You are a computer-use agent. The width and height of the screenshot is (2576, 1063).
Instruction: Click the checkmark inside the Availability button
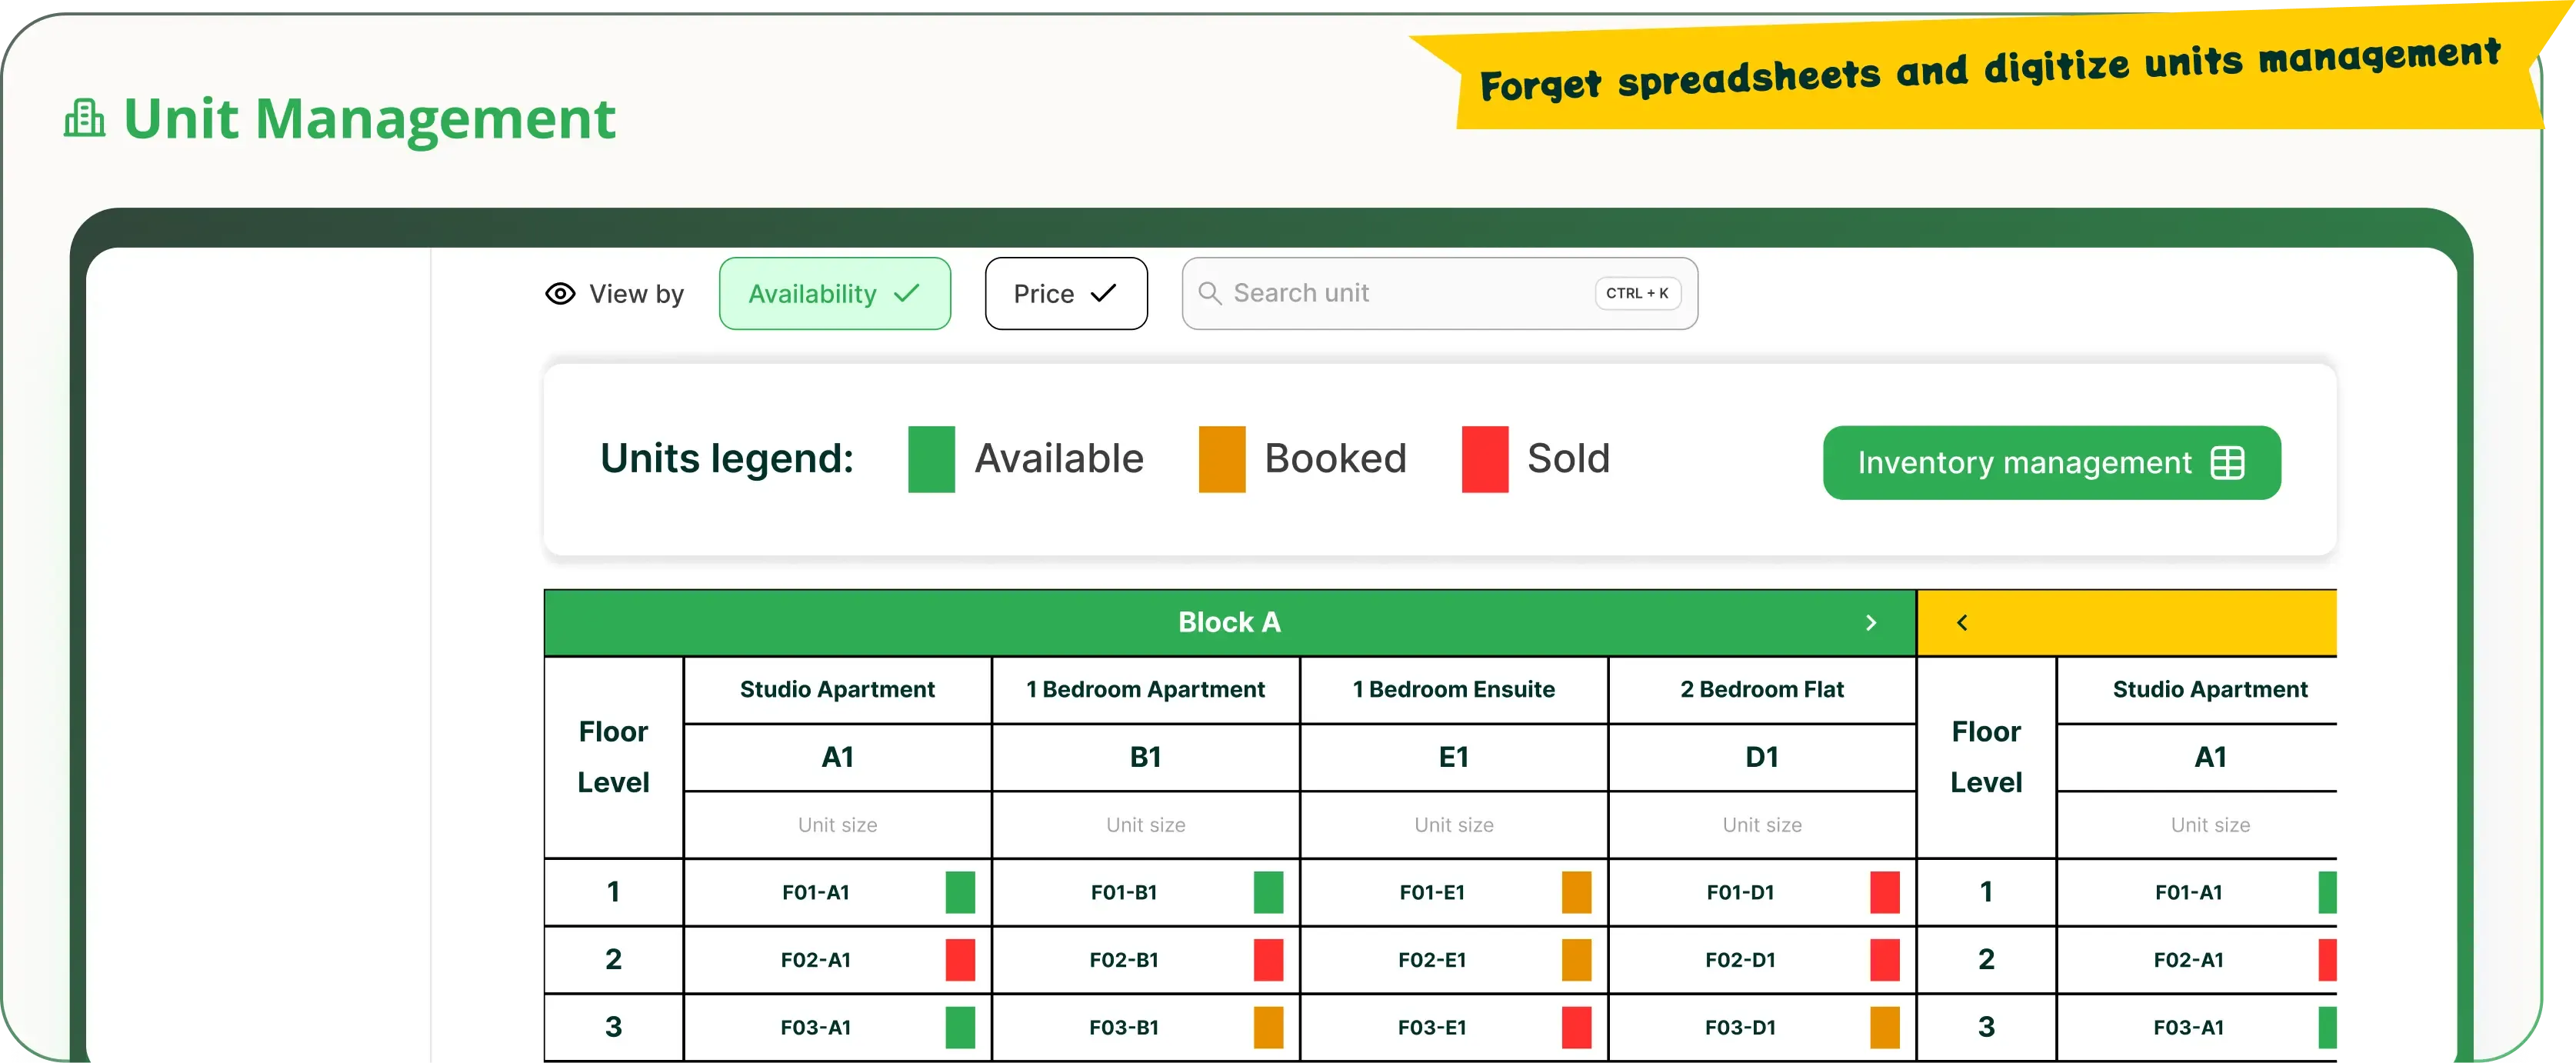click(x=905, y=293)
